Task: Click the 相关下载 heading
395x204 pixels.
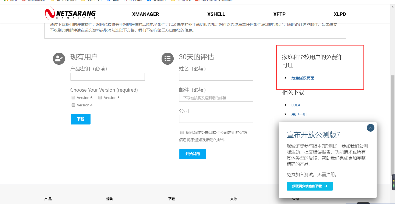Action: pos(293,92)
